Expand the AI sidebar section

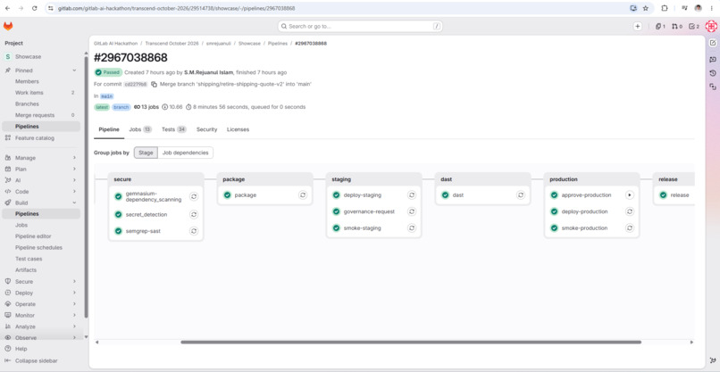74,180
